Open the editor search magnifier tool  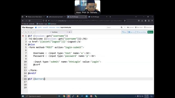[x=26, y=32]
